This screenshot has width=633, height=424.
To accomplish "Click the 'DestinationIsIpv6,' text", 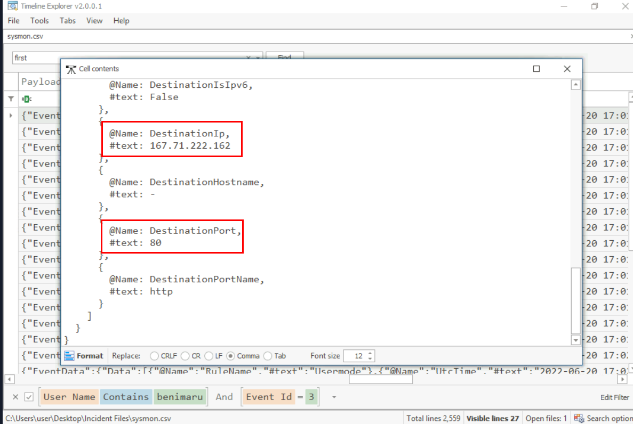I will click(201, 85).
